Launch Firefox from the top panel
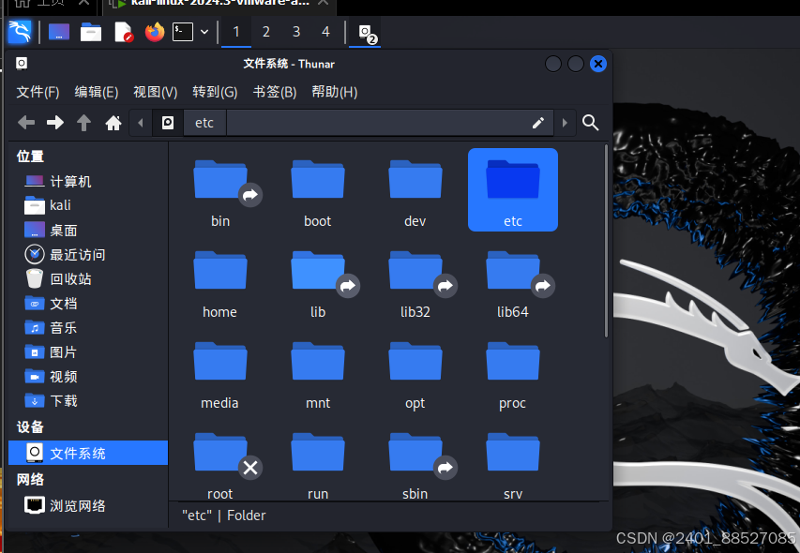This screenshot has height=553, width=800. click(154, 33)
